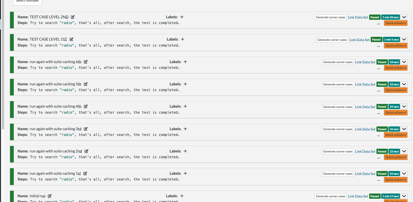This screenshot has height=202, width=413.
Task: Edit the initial run test name
Action: pyautogui.click(x=50, y=196)
